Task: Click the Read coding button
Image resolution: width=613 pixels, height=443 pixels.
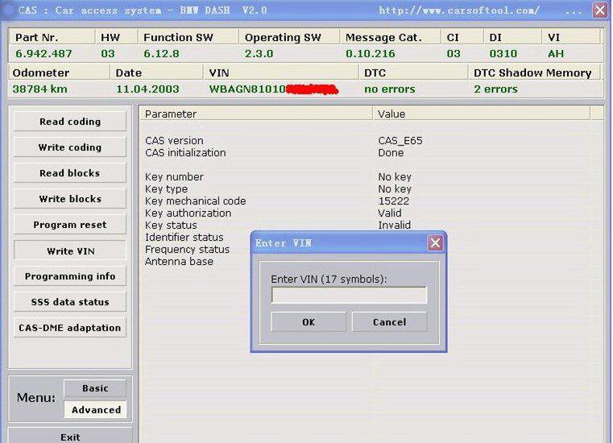Action: point(70,122)
